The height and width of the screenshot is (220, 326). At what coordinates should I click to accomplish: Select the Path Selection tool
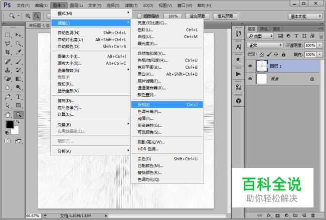(8, 106)
